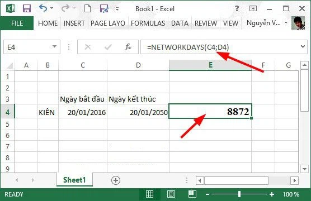Click horizontal scrollbar right arrow
Image resolution: width=311 pixels, height=201 pixels.
tap(295, 180)
